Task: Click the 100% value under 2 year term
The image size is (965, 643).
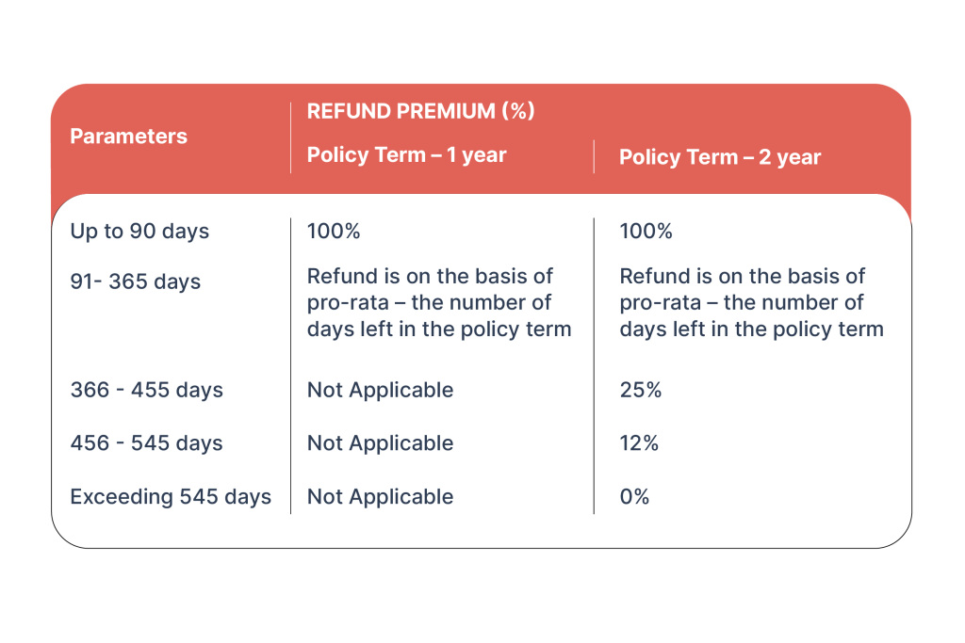Action: click(646, 232)
